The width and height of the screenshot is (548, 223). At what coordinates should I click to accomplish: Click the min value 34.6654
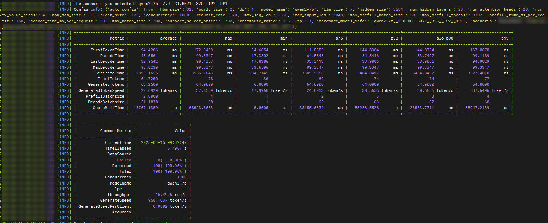(260, 50)
